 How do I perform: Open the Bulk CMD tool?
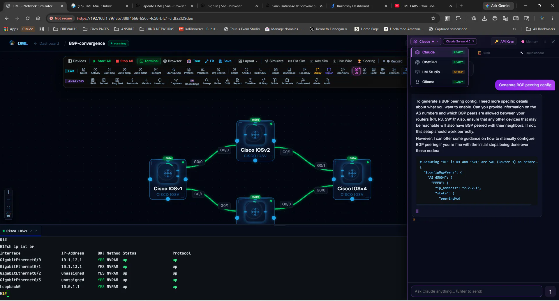(x=260, y=71)
